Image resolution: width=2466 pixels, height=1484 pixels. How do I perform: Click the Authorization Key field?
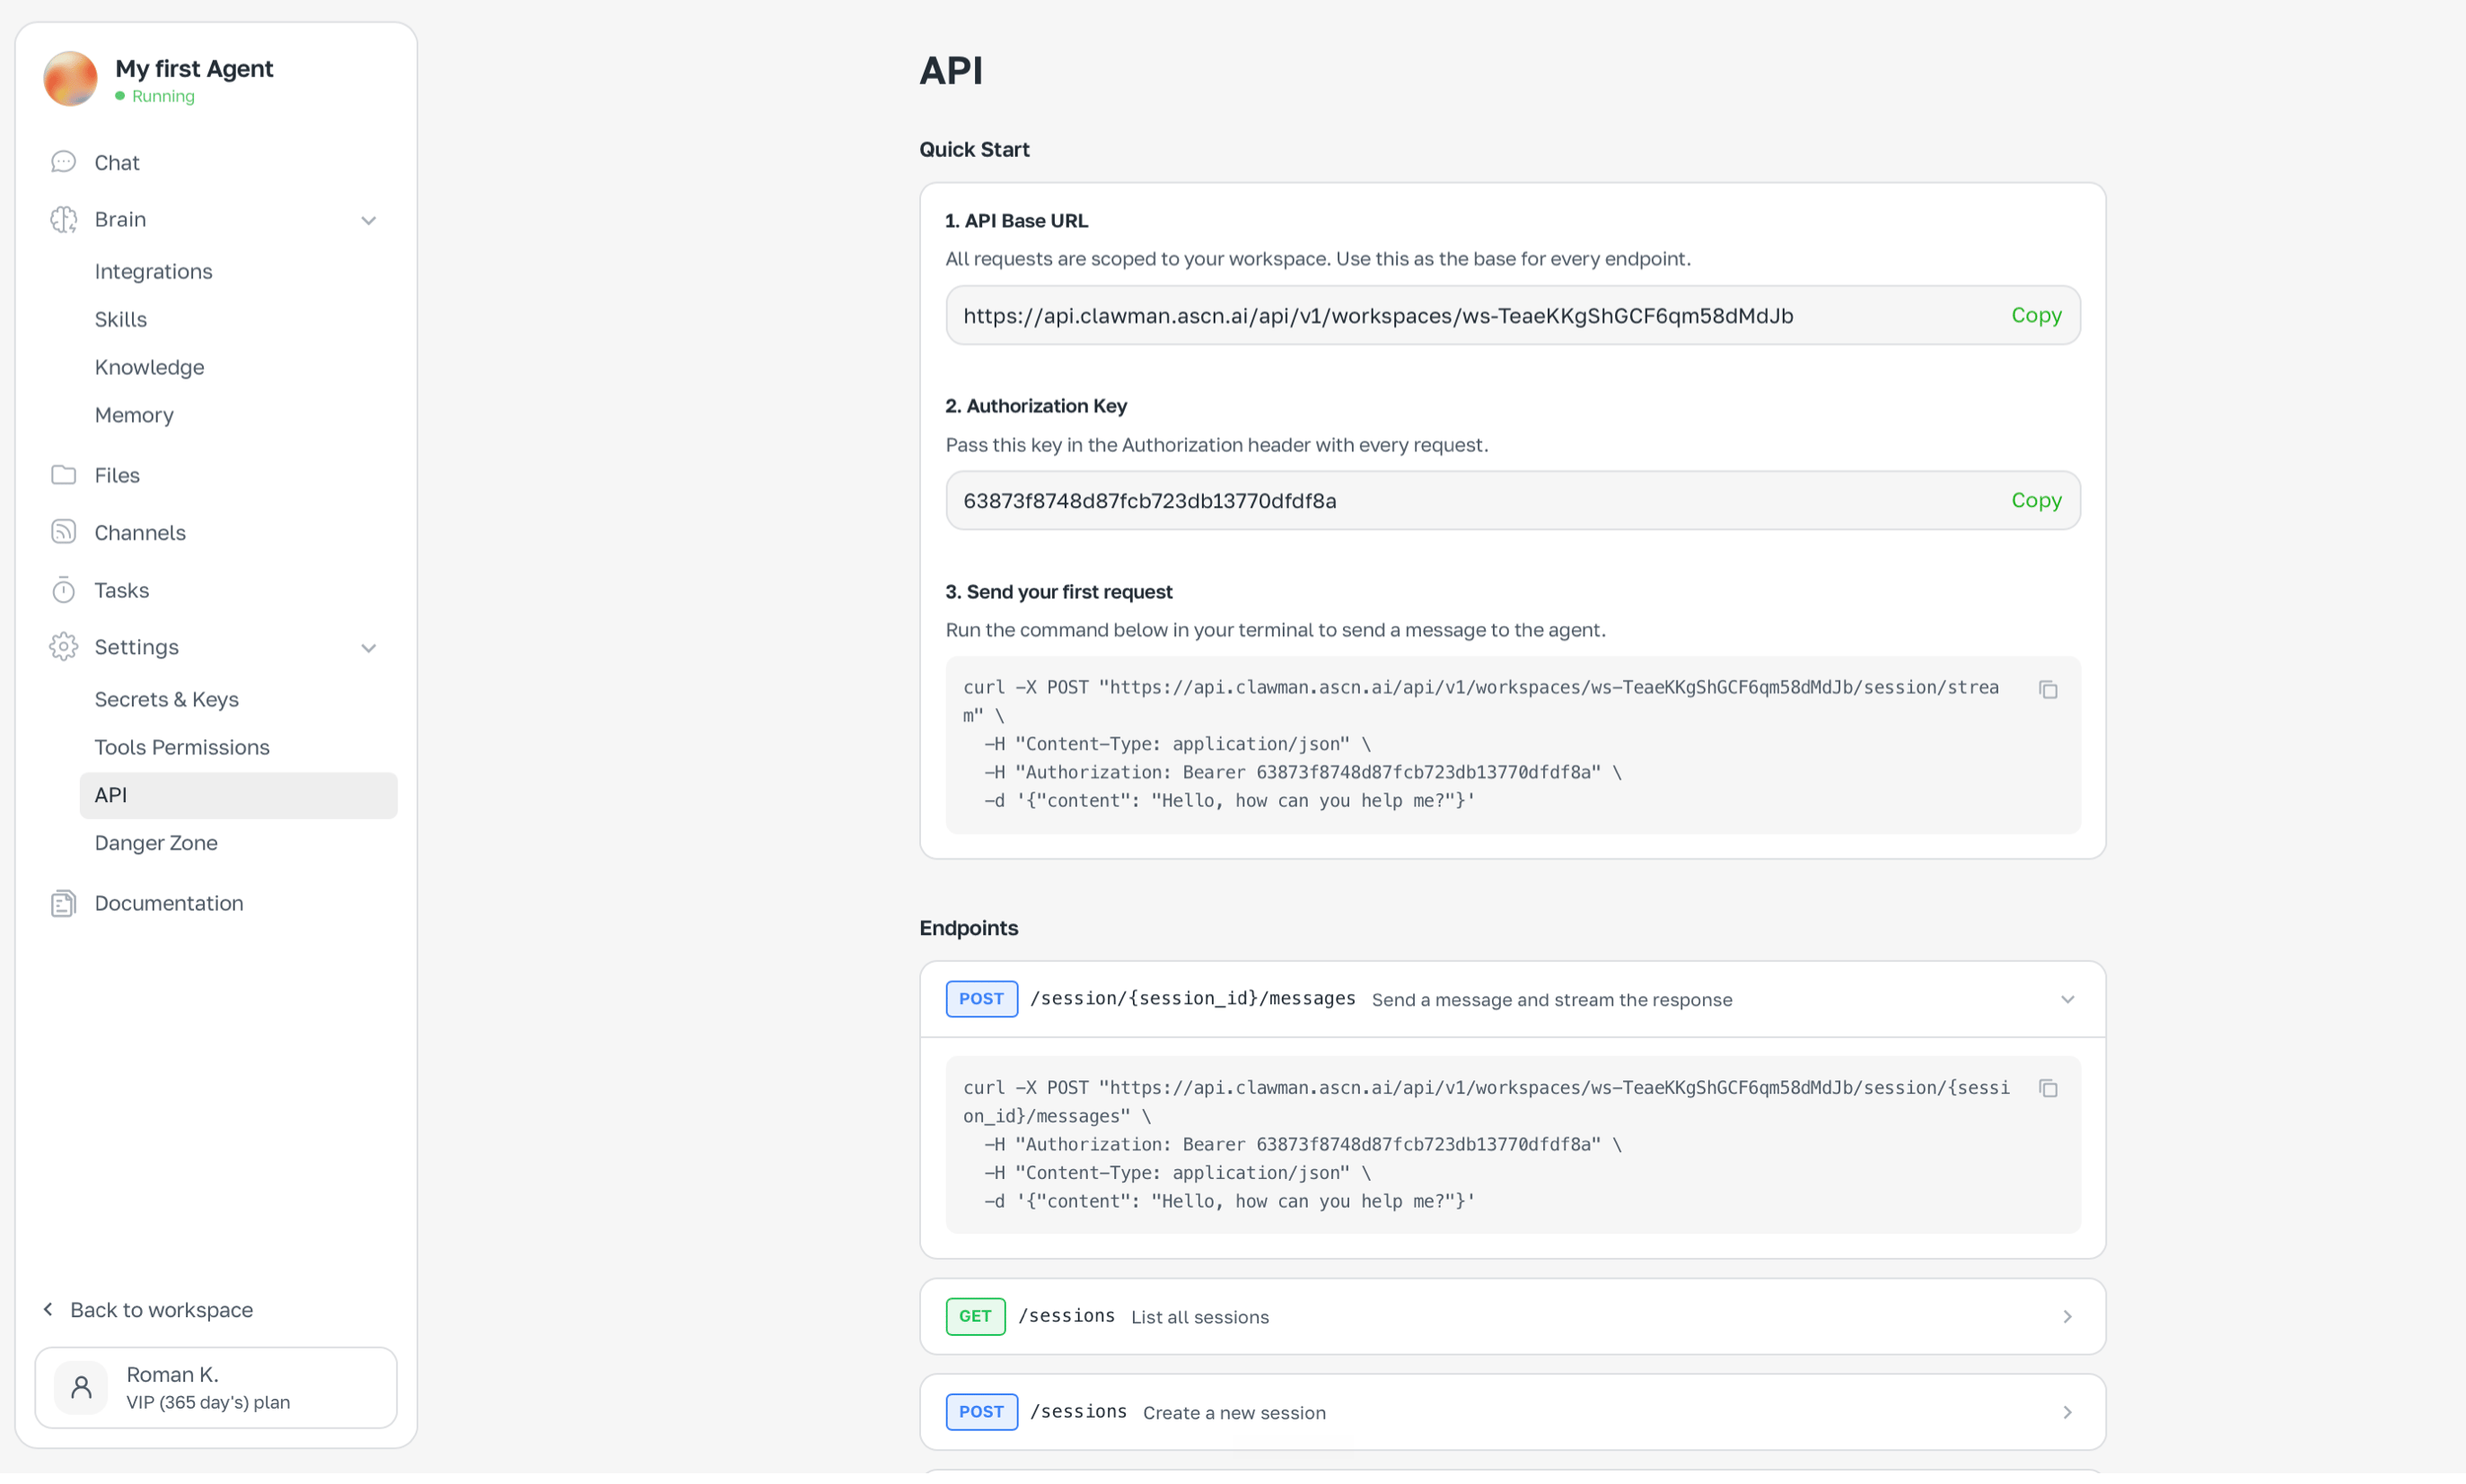1513,500
